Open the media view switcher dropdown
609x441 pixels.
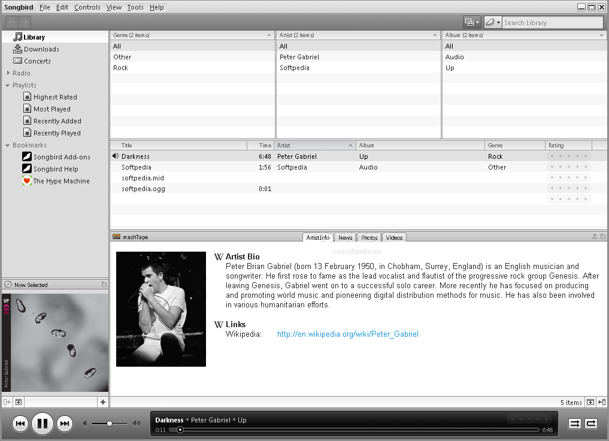[x=472, y=22]
